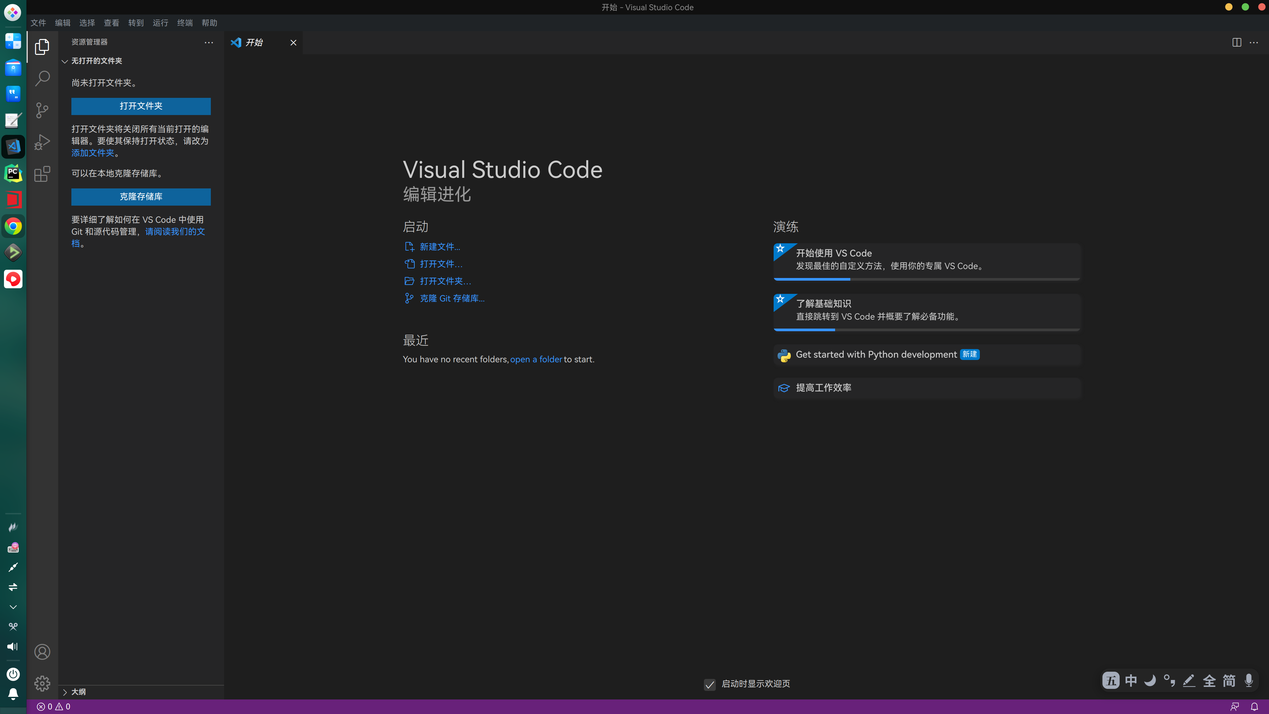
Task: Click 开始使用 VS Code walkthrough progress bar
Action: (926, 279)
